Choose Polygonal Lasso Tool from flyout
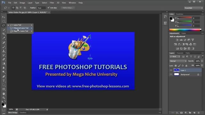The image size is (205, 115). [20, 28]
